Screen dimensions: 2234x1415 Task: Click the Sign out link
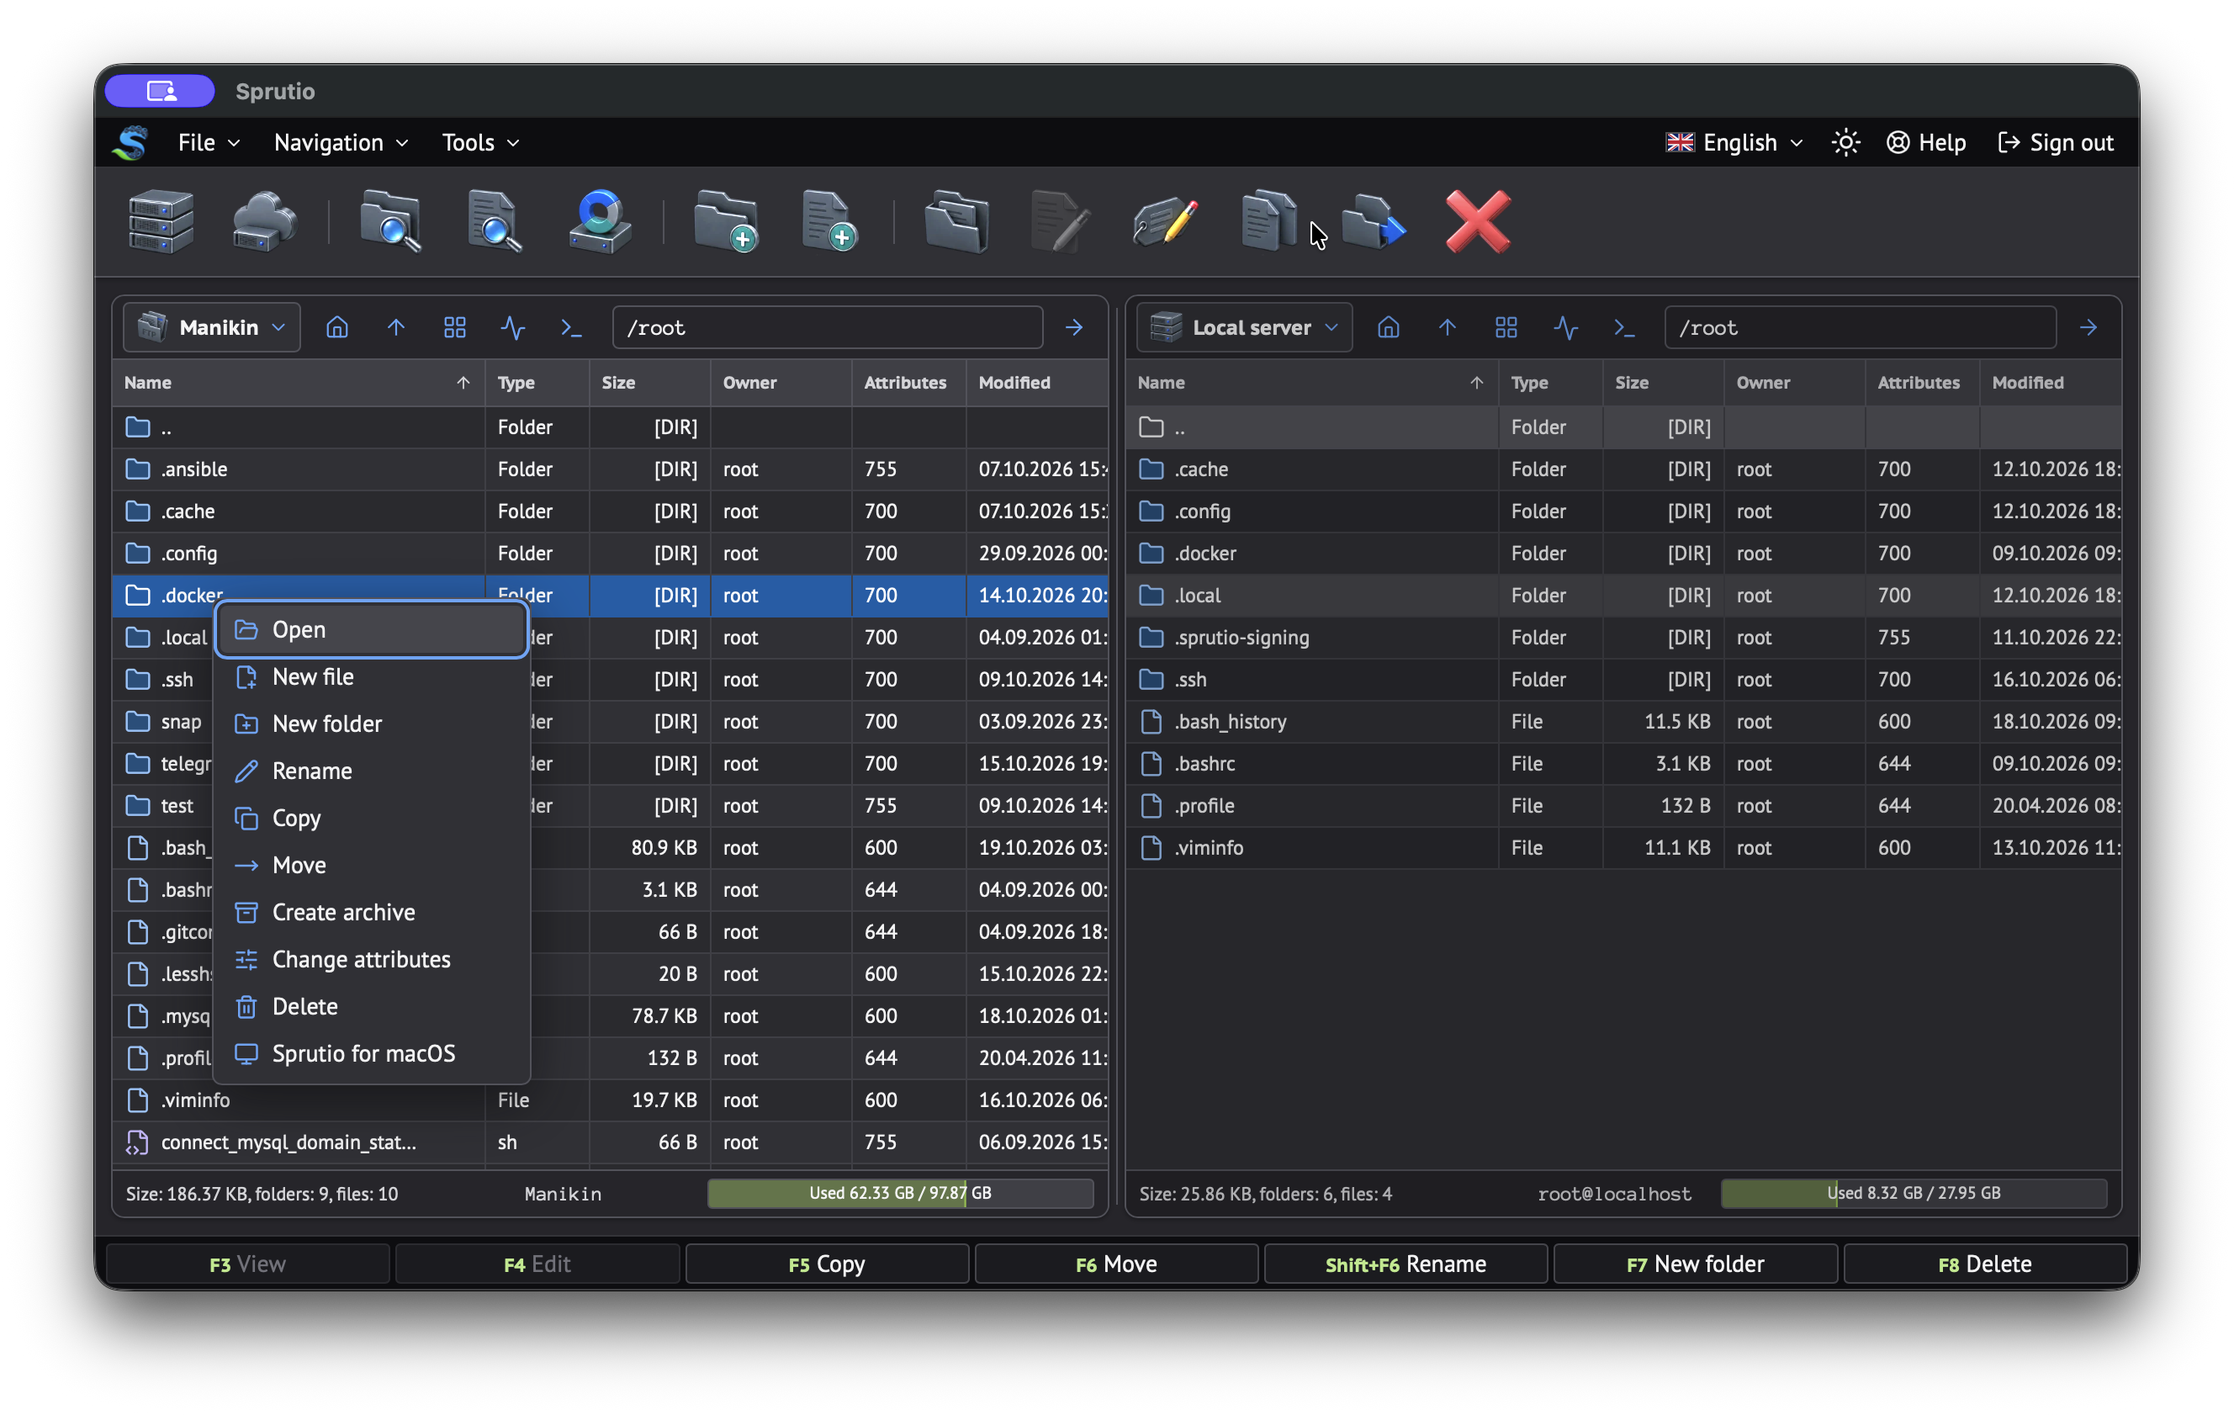[2056, 143]
